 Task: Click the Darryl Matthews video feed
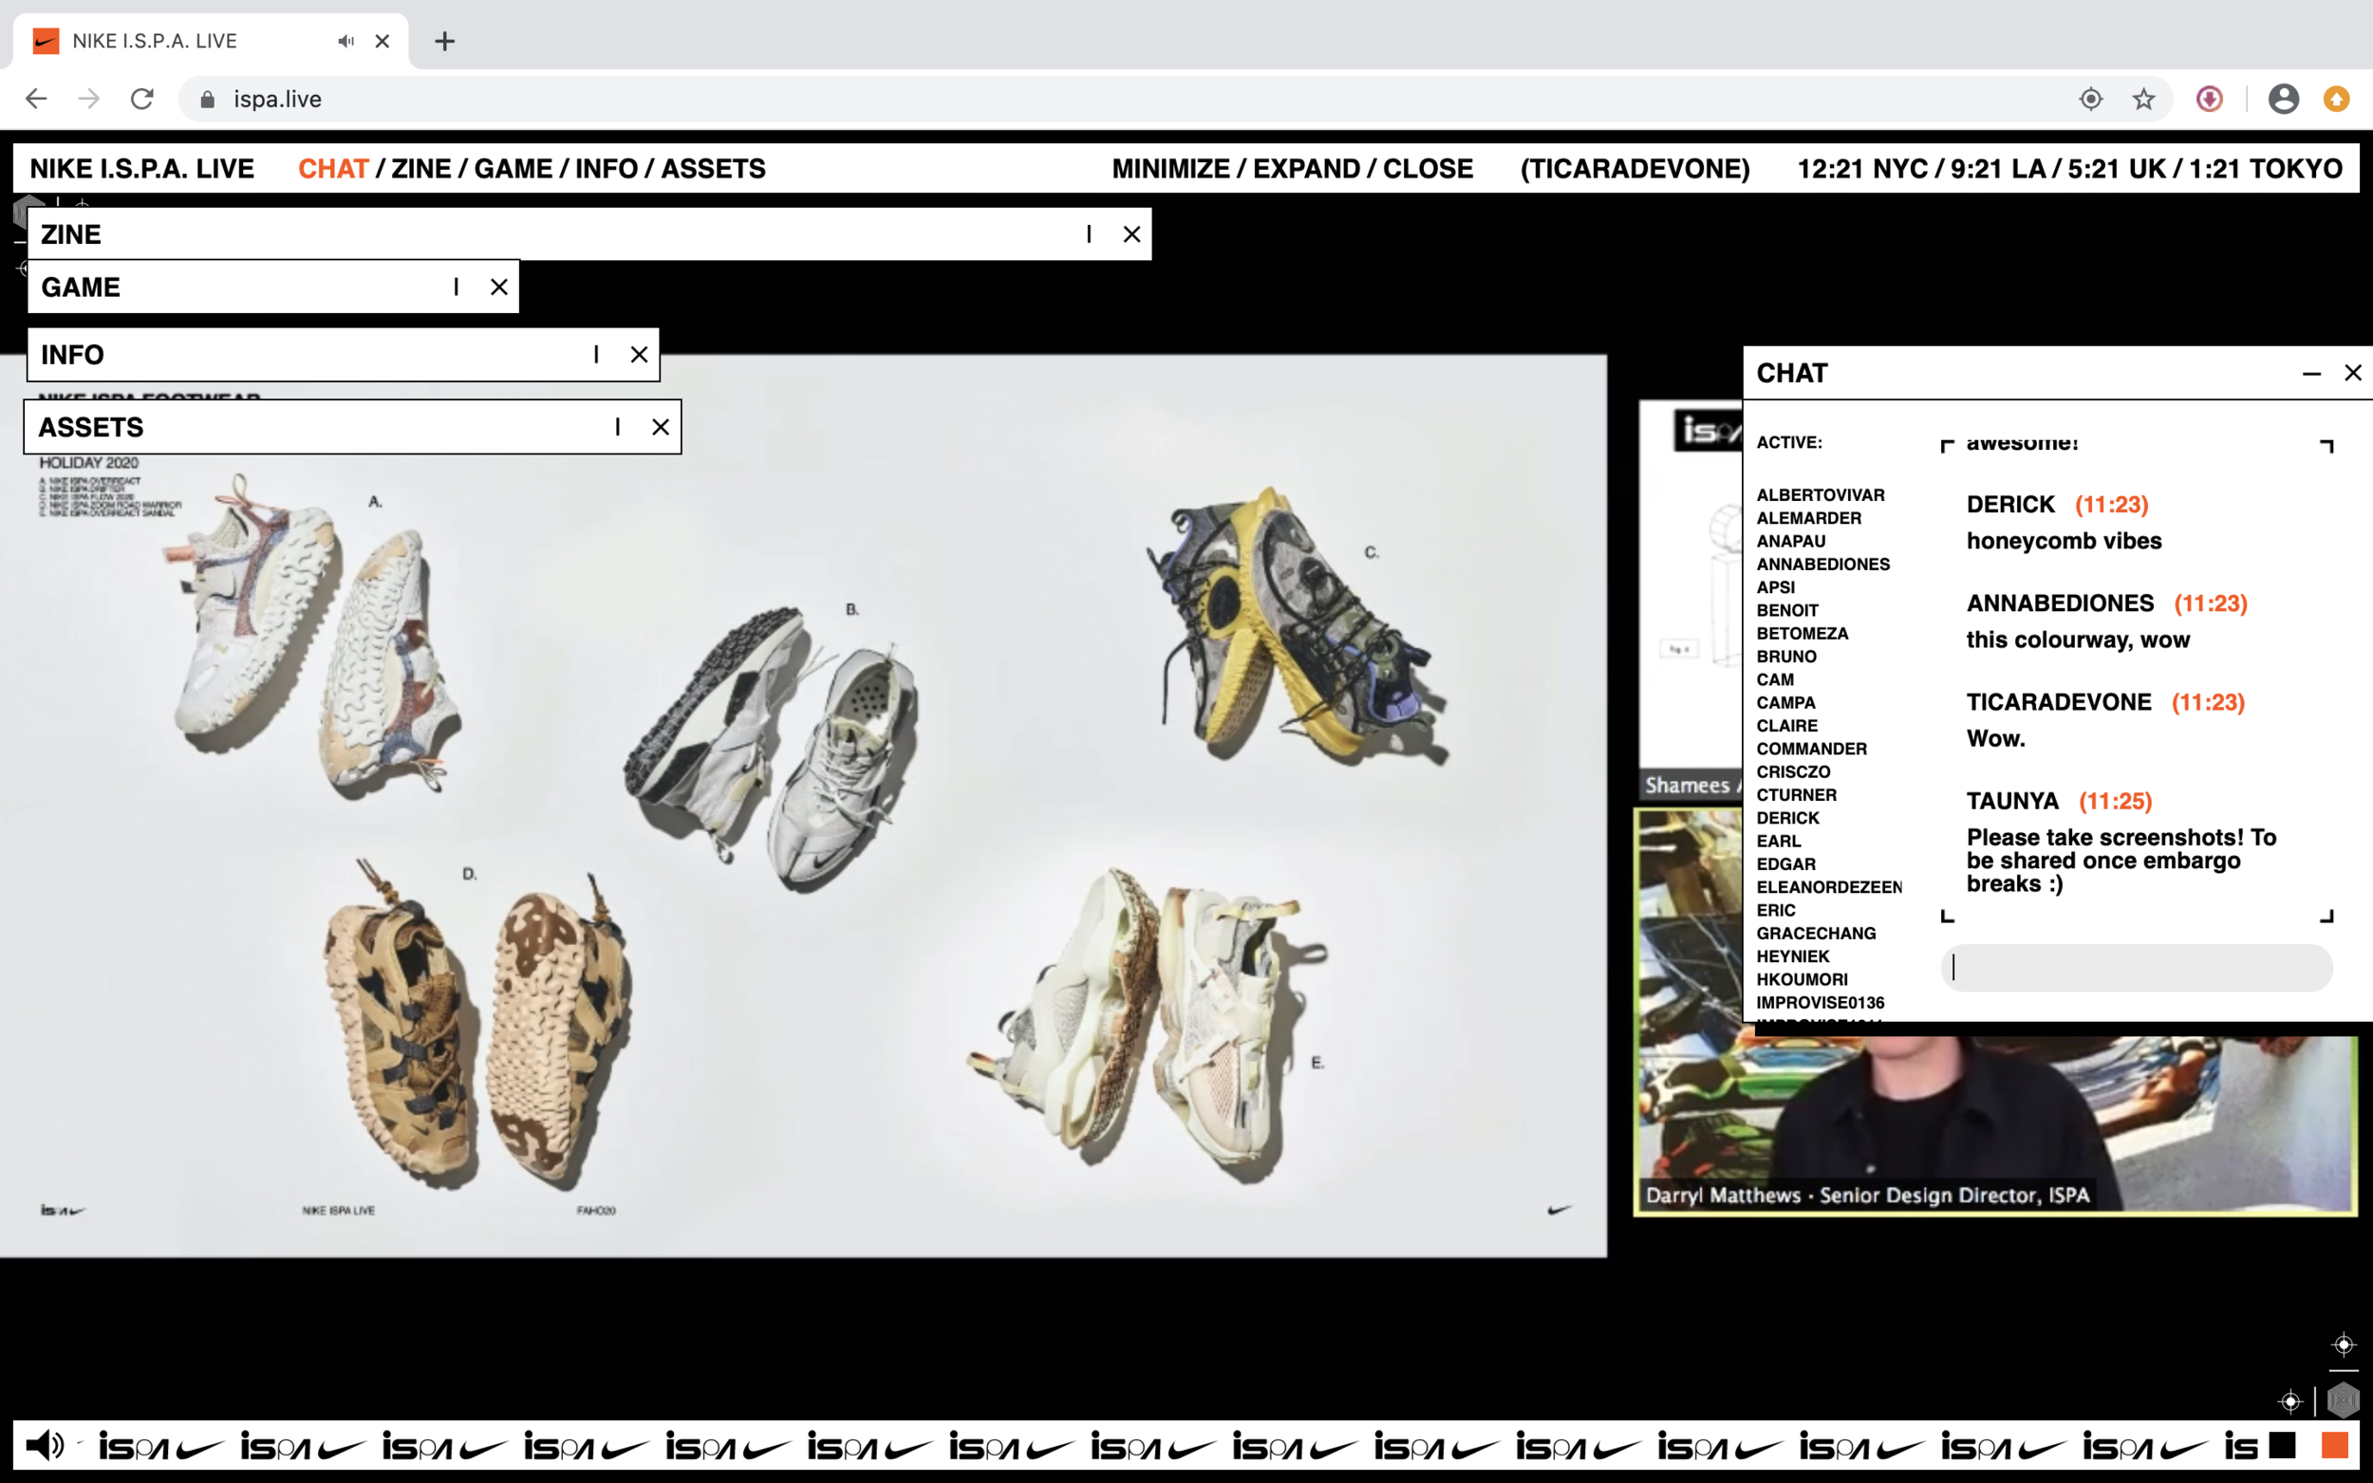tap(1995, 1125)
